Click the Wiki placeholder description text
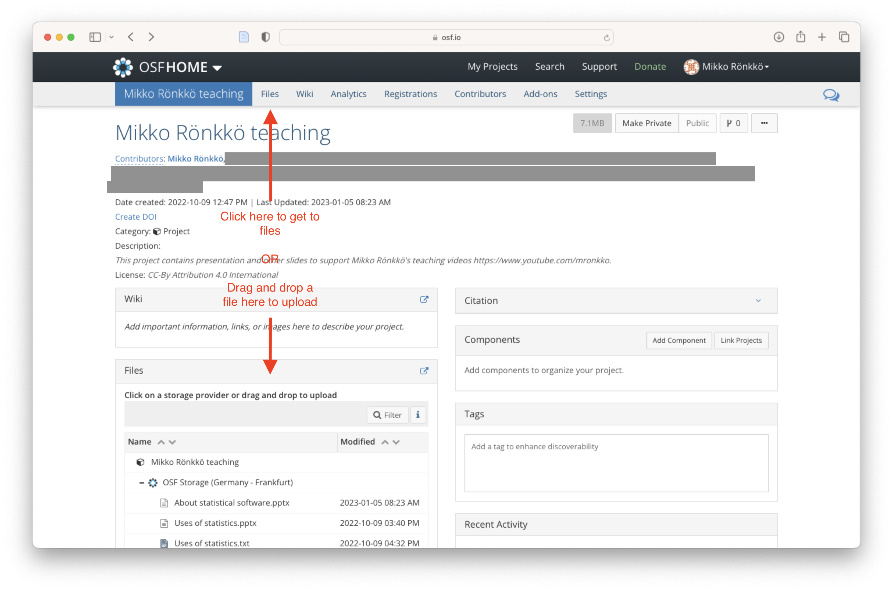This screenshot has height=591, width=893. 264,327
